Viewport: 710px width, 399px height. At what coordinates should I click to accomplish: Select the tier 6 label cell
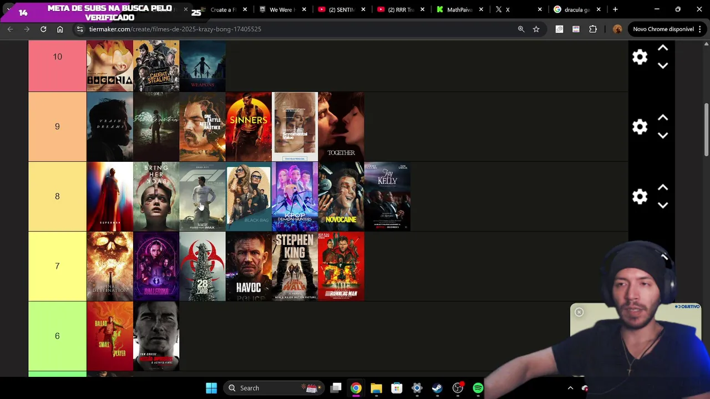(57, 336)
